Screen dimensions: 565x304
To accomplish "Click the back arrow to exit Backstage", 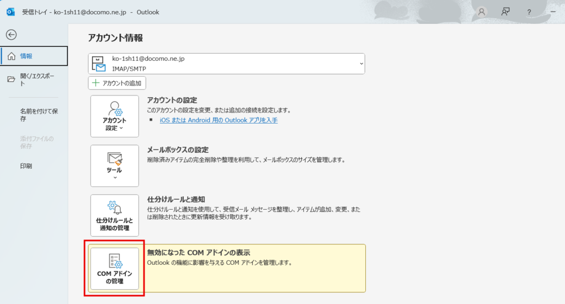I will pos(11,34).
